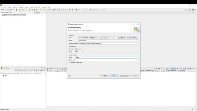
Task: Click the green Run play toolbar icon
Action: point(54,10)
